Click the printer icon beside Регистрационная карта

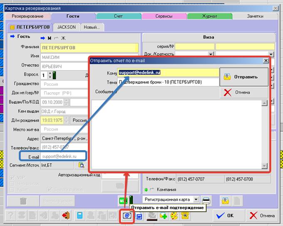point(206,200)
